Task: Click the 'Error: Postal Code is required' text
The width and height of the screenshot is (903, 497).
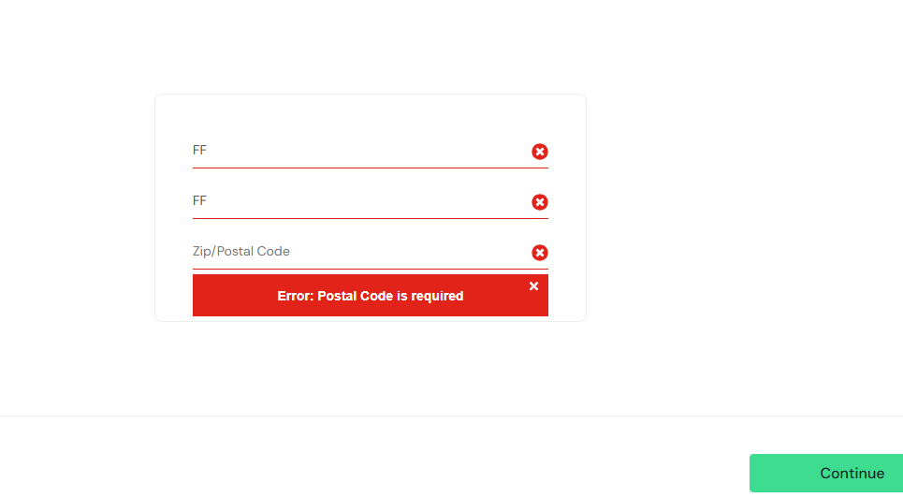Action: pos(371,296)
